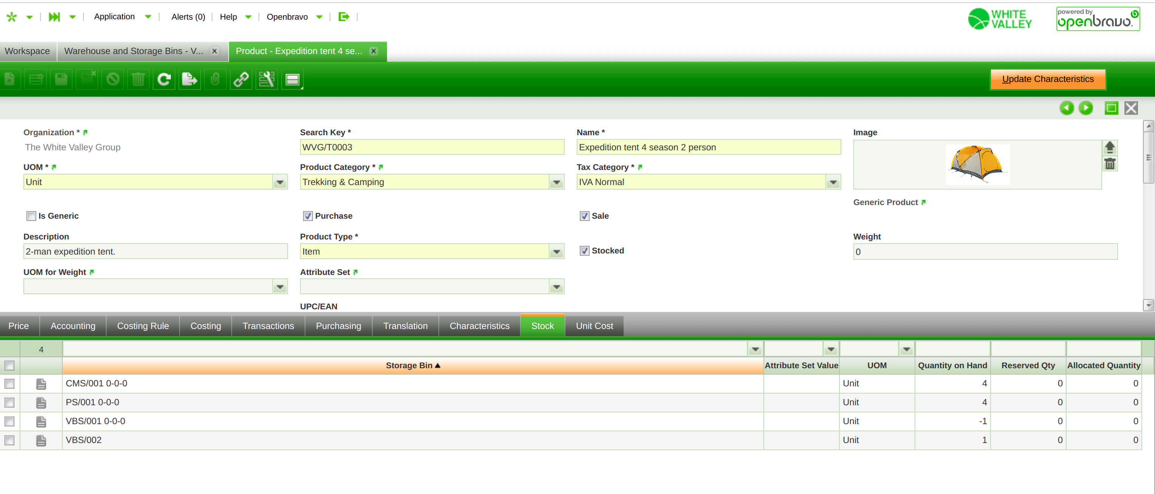Screen dimensions: 1155x494
Task: Open the Warehouse and Storage Bins tab
Action: click(134, 51)
